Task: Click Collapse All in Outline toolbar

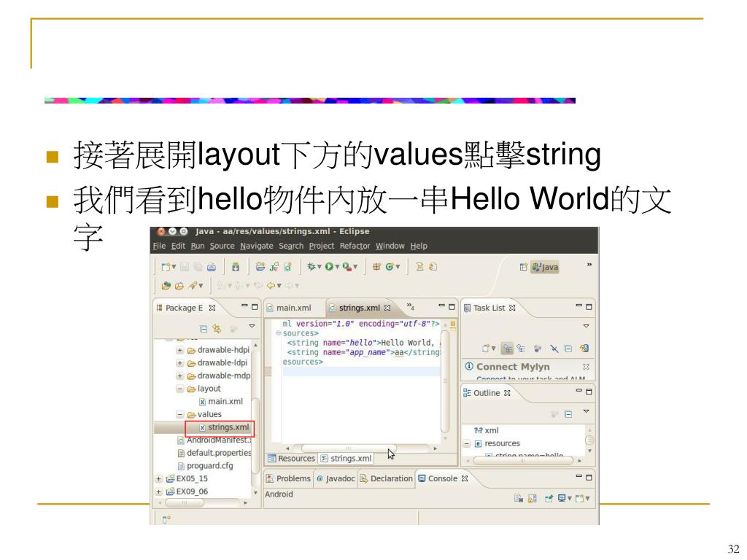Action: [x=568, y=414]
